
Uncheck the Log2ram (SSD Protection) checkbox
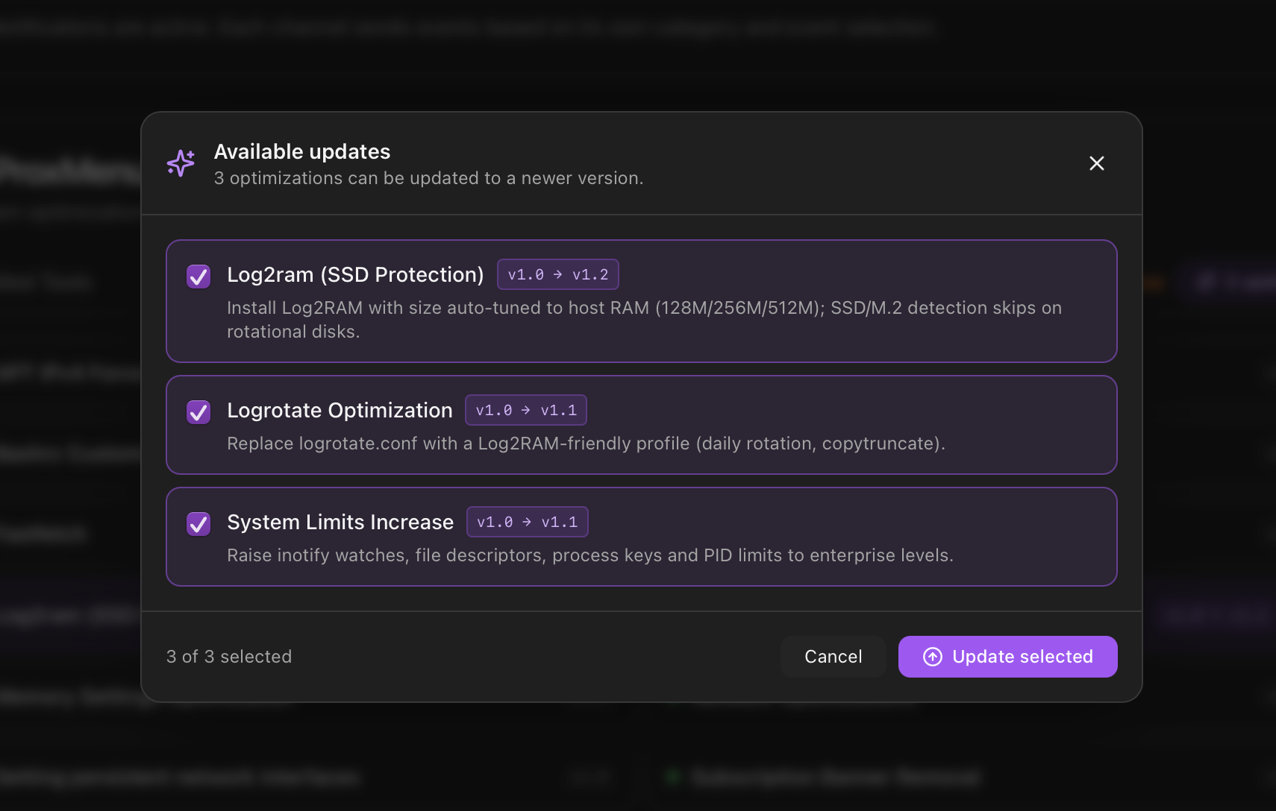pyautogui.click(x=198, y=277)
